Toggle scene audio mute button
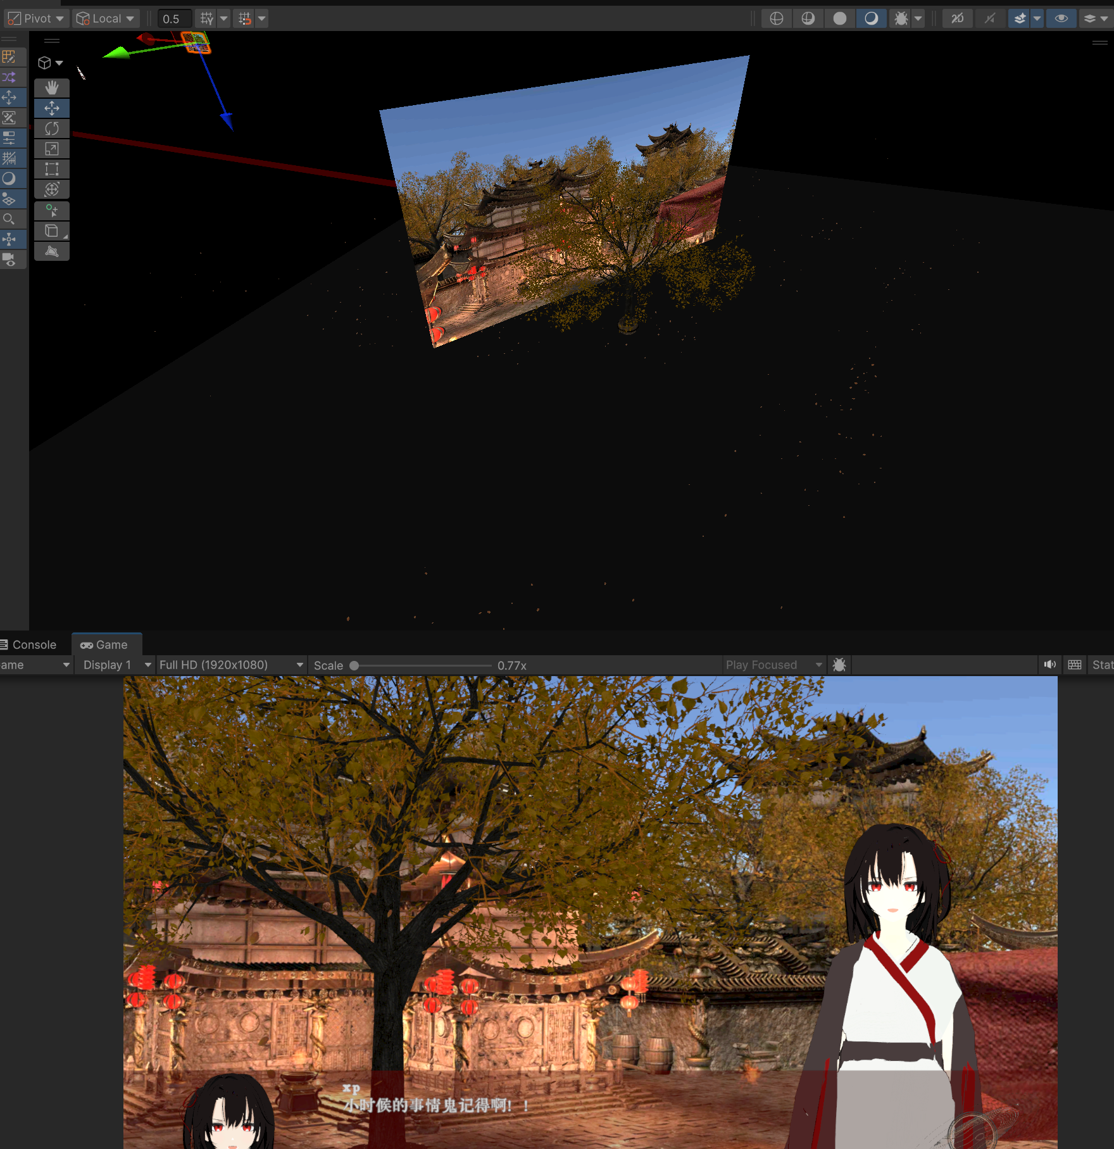Image resolution: width=1114 pixels, height=1149 pixels. click(x=990, y=18)
